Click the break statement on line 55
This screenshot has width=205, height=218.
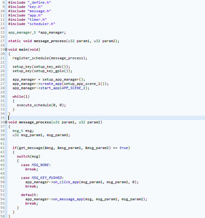point(31,203)
